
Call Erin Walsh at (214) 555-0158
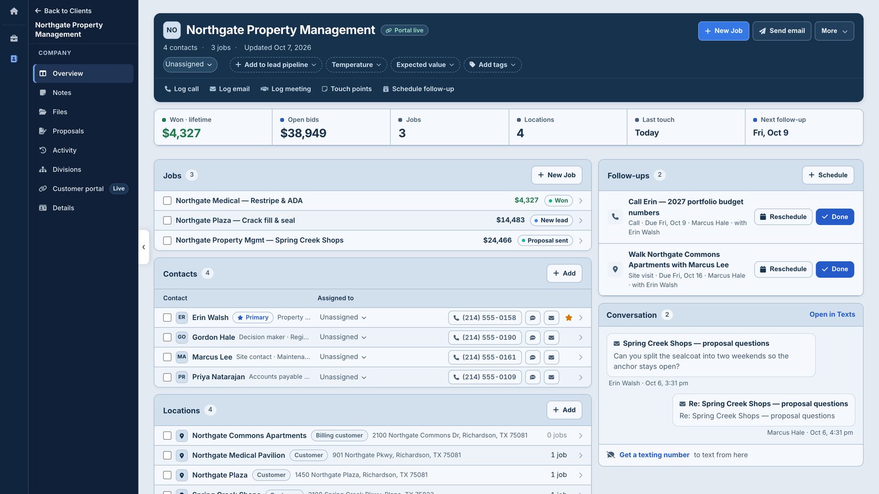pos(485,318)
